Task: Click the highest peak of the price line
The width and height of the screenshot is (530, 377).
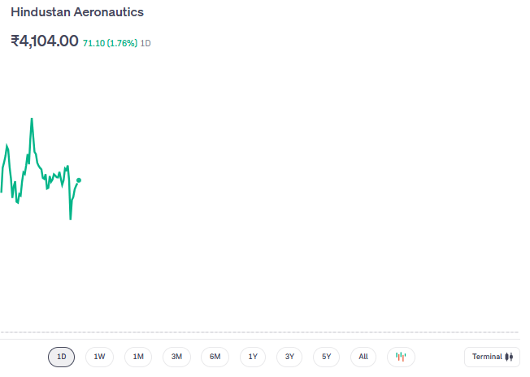Action: [x=32, y=119]
